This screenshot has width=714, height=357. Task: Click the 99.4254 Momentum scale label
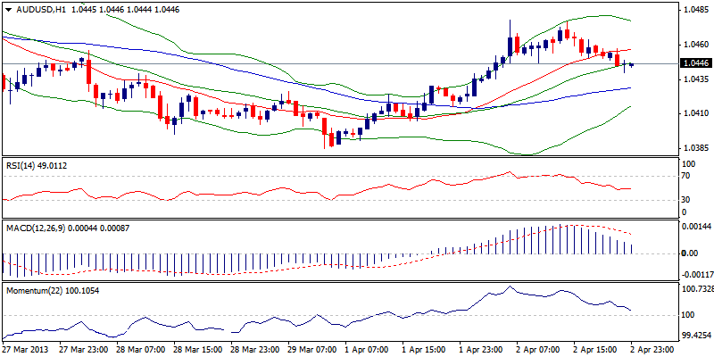click(696, 336)
